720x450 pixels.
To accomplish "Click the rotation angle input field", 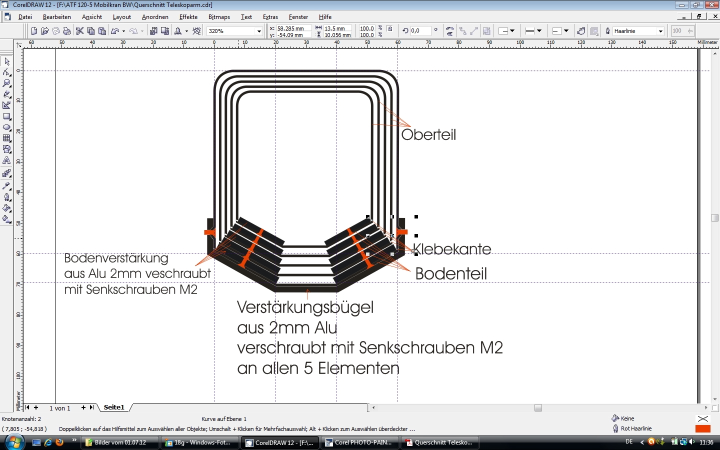I will point(420,31).
